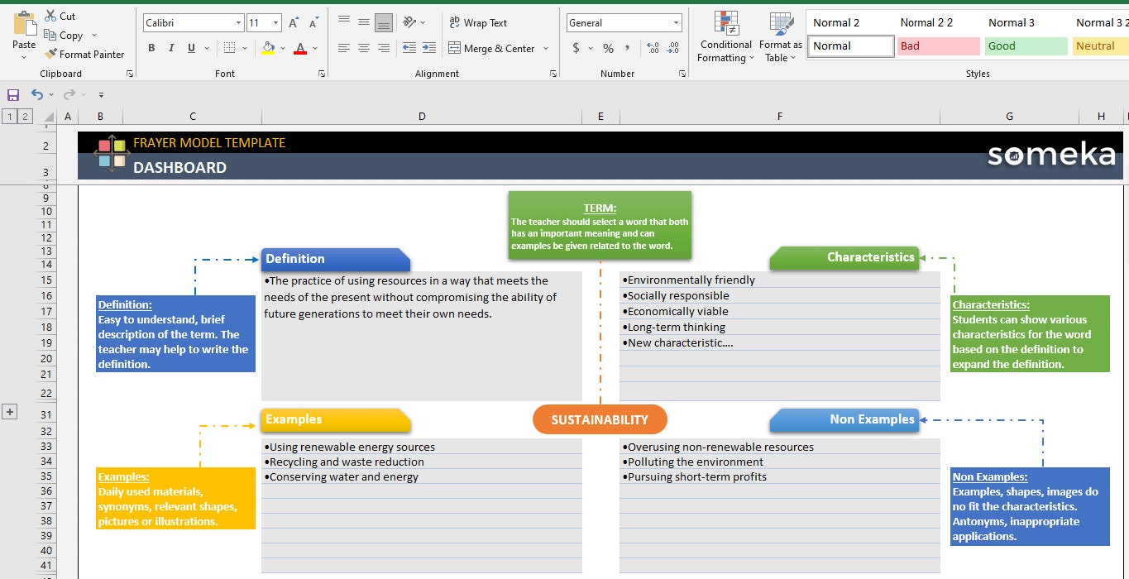This screenshot has width=1129, height=579.
Task: Apply the Normal 2 cell style
Action: [851, 22]
